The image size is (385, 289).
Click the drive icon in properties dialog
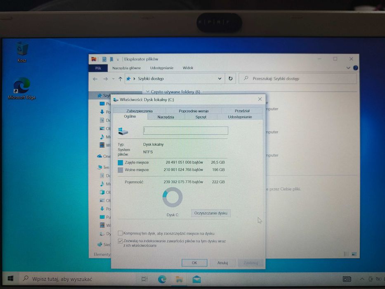point(123,131)
